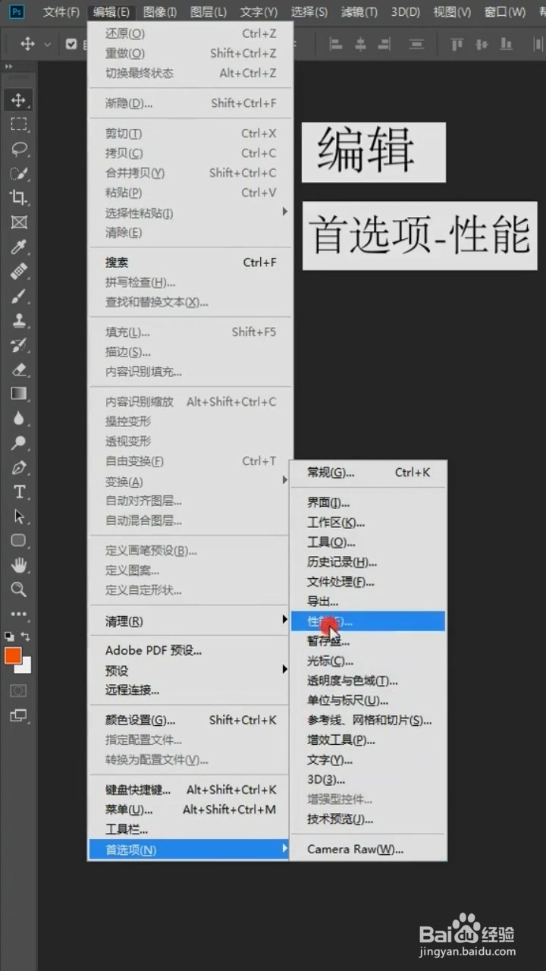Open the 视图(V) menu
Screen dimensions: 546x971
click(452, 12)
